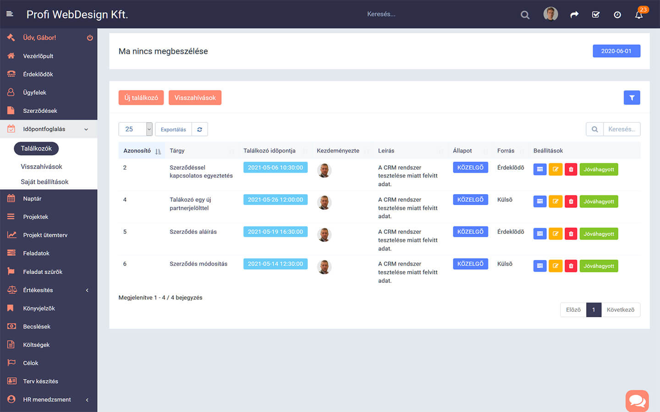Open the filter funnel button
This screenshot has height=412, width=660.
[x=632, y=98]
